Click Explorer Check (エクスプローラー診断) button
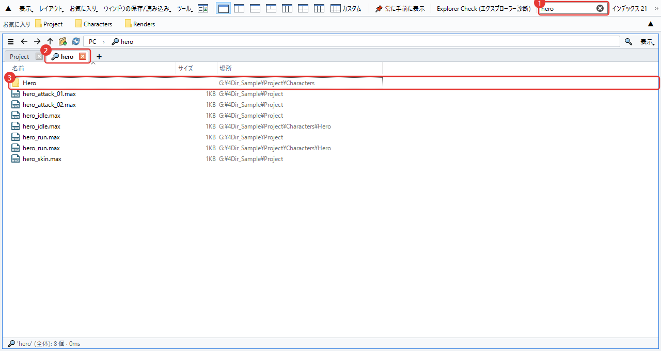The image size is (661, 351). pyautogui.click(x=483, y=9)
